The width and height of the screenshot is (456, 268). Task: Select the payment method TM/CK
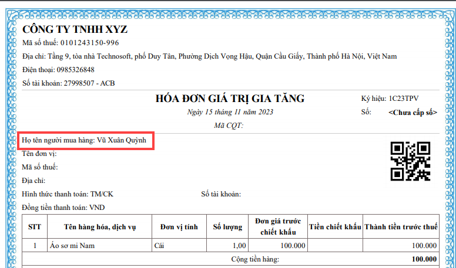103,194
